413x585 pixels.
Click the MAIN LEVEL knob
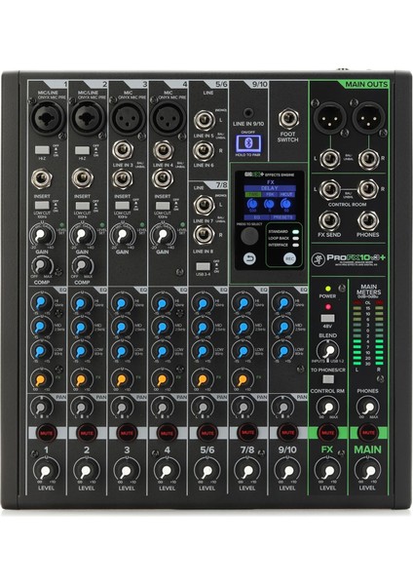pyautogui.click(x=368, y=471)
